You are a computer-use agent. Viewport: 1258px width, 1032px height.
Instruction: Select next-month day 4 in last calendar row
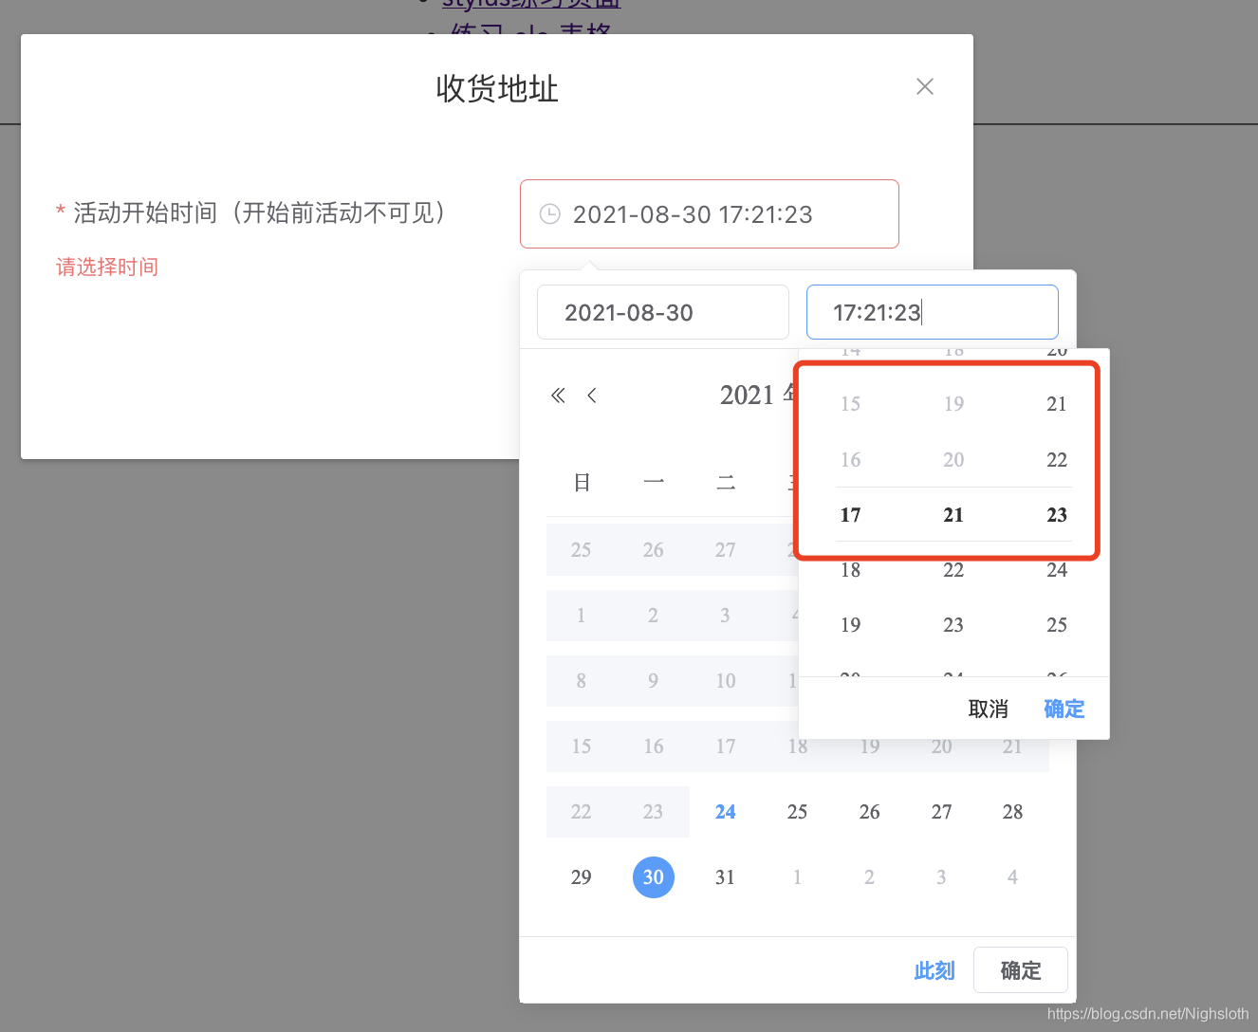point(1013,877)
